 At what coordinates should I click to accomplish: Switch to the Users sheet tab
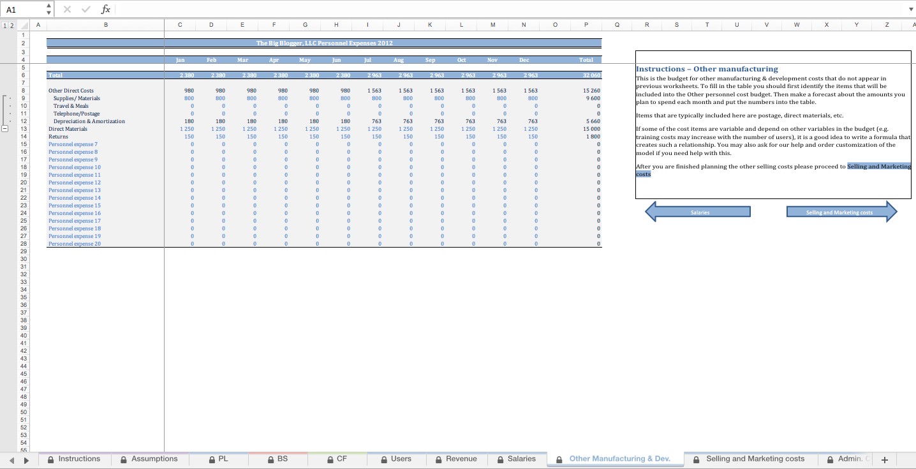(x=396, y=459)
